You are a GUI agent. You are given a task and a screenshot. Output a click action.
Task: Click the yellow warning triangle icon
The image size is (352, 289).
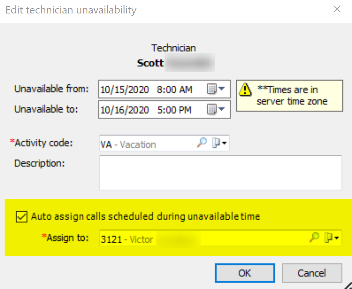point(245,89)
